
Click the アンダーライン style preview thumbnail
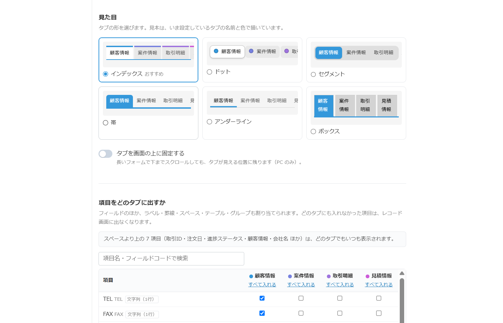click(252, 103)
